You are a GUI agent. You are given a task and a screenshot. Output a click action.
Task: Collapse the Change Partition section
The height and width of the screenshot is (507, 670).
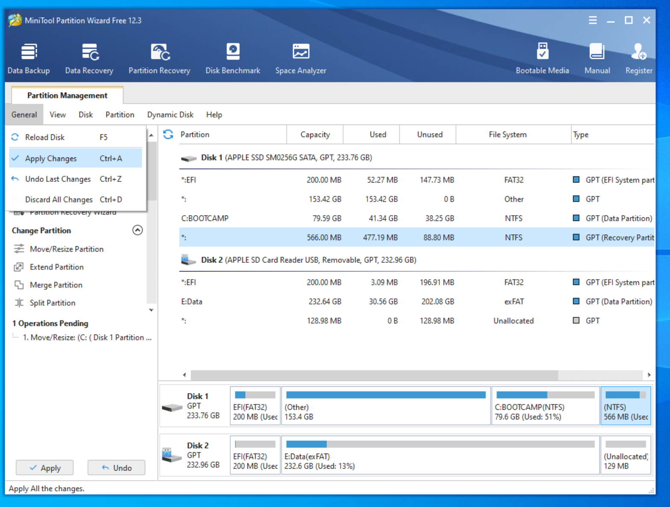click(138, 230)
